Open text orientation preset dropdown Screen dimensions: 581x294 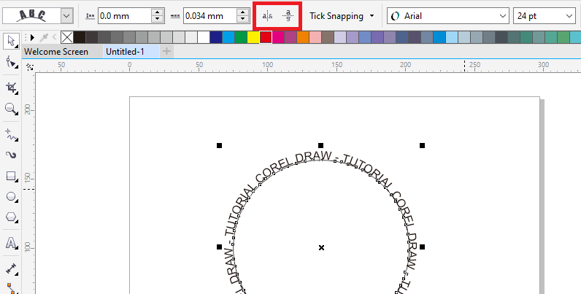(x=66, y=16)
